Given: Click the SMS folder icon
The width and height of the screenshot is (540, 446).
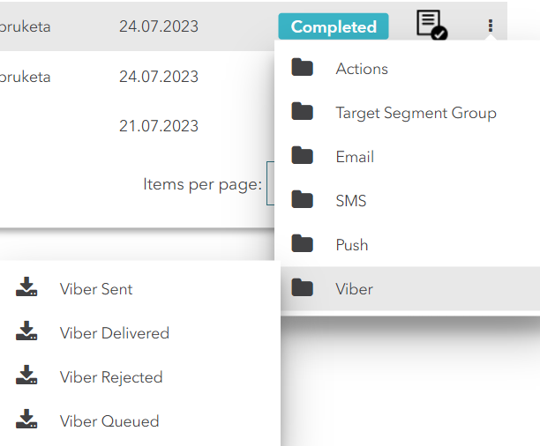Looking at the screenshot, I should [x=303, y=200].
